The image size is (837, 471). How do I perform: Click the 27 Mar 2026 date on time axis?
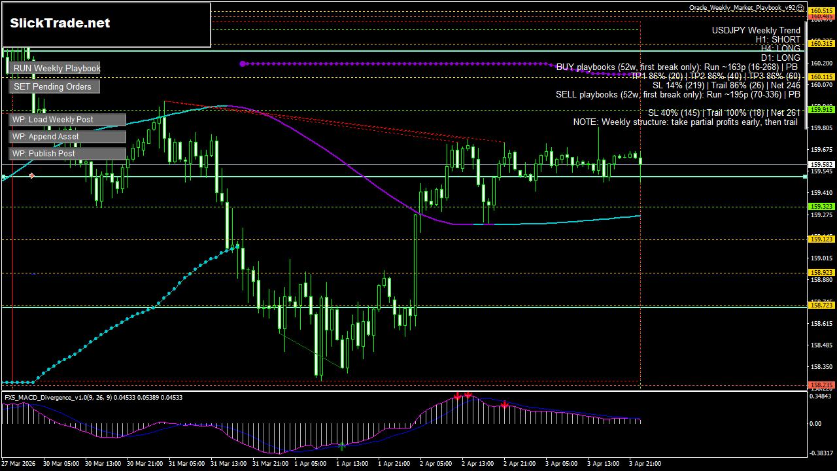coord(18,464)
